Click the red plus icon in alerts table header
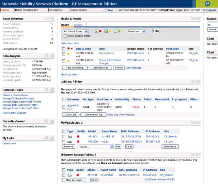The height and width of the screenshot is (184, 218). click(x=68, y=49)
